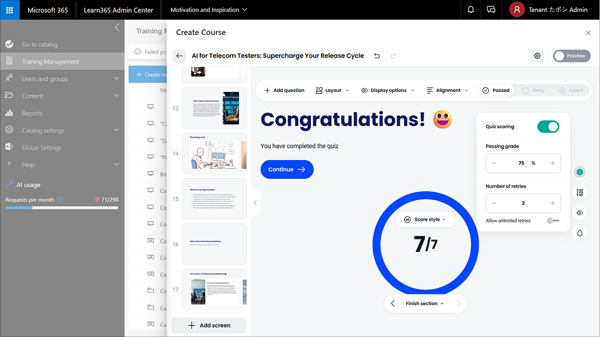The image size is (600, 337).
Task: Increase the passing grade with plus
Action: point(552,163)
